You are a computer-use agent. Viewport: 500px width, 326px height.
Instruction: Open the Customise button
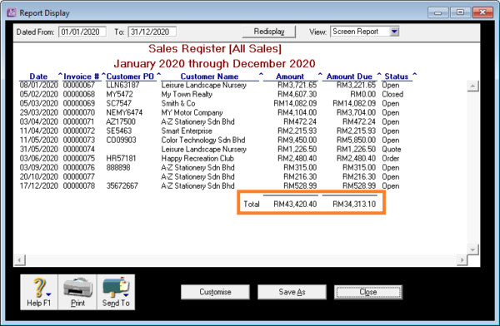coord(215,292)
